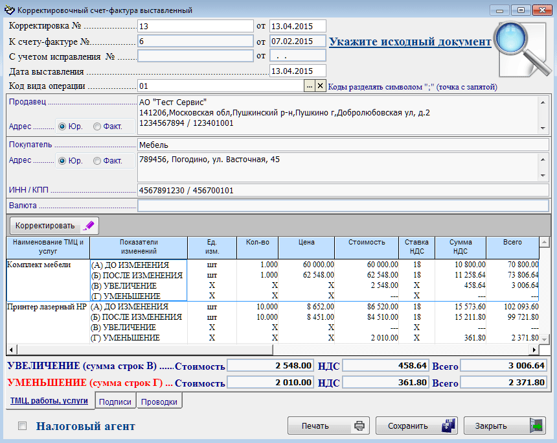Click the Дата выставления date field
The image size is (557, 443).
[x=298, y=71]
